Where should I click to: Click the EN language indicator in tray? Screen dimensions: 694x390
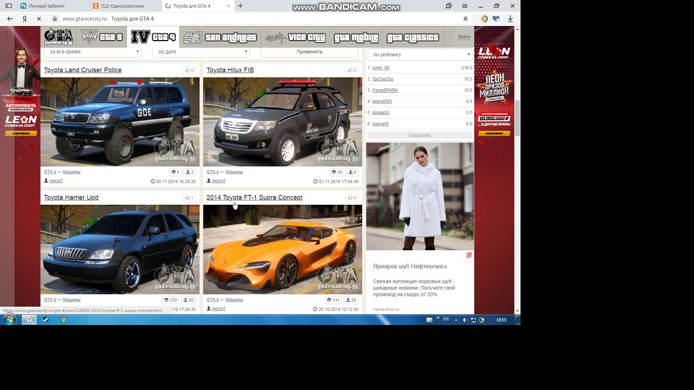tap(446, 320)
